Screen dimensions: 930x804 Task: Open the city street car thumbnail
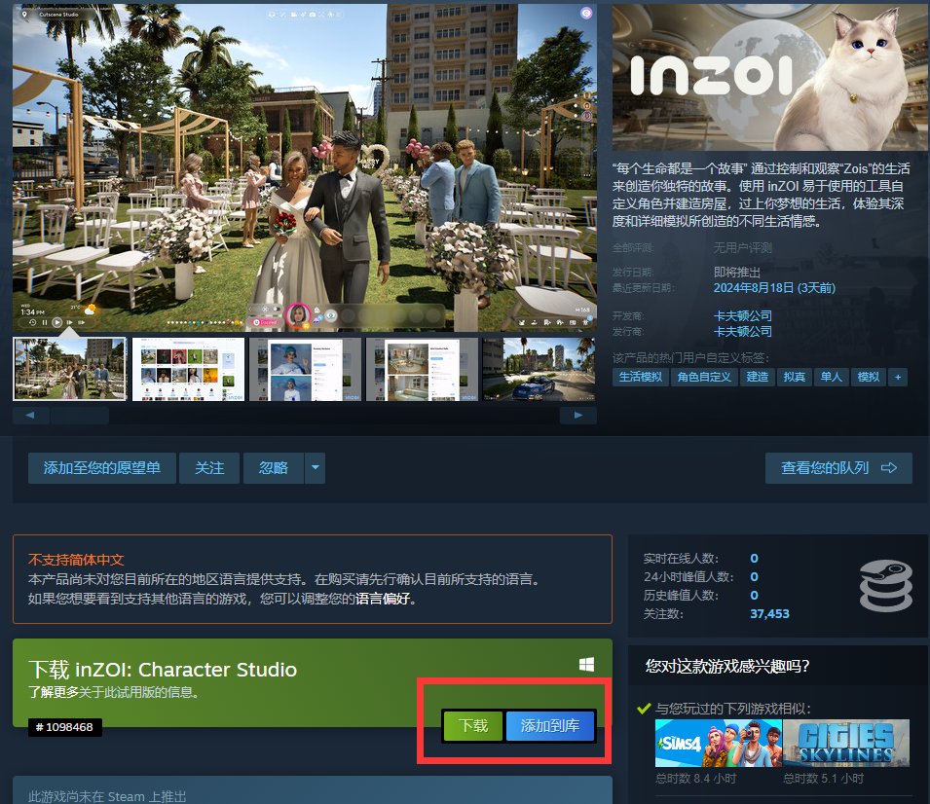click(539, 369)
